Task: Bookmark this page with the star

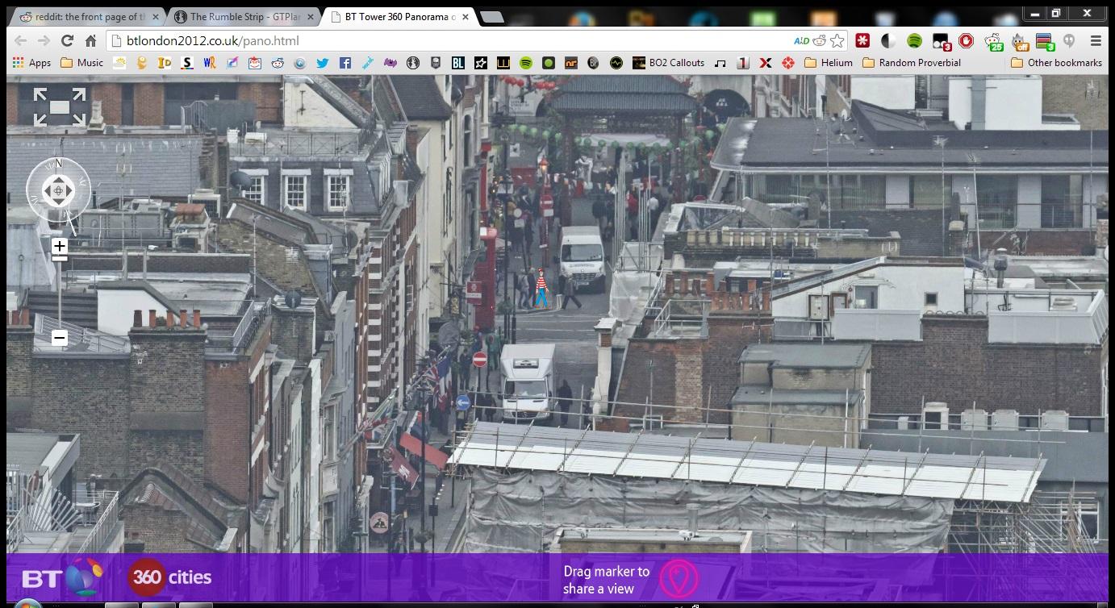Action: coord(837,40)
